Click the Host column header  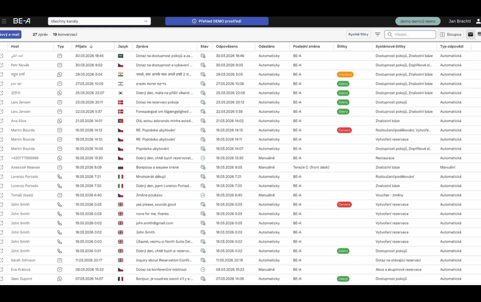15,46
